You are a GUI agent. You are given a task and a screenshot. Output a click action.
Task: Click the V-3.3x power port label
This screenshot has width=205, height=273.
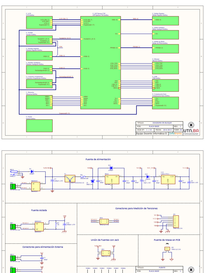pyautogui.click(x=185, y=168)
